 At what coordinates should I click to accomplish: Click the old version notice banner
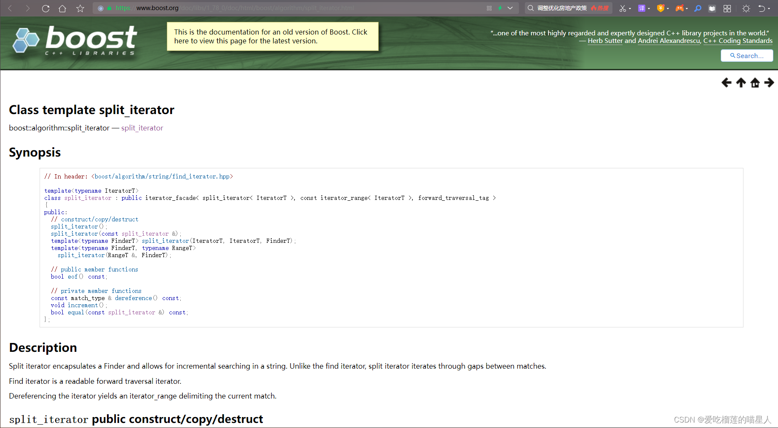[273, 37]
